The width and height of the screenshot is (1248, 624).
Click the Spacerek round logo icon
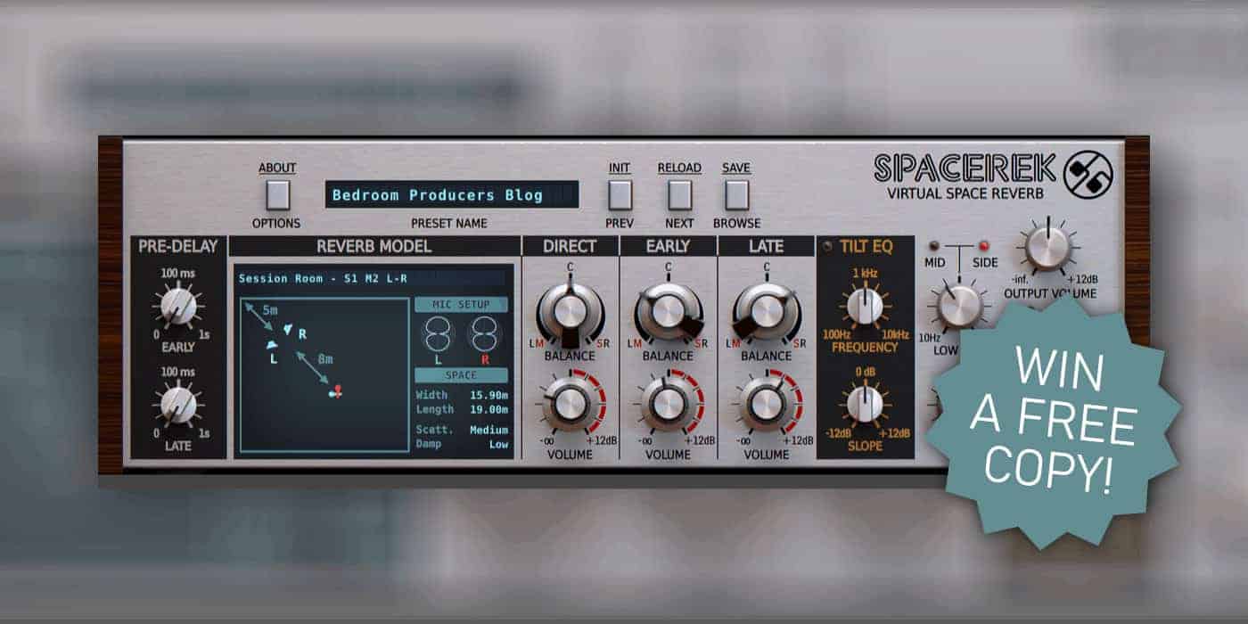pyautogui.click(x=1088, y=174)
